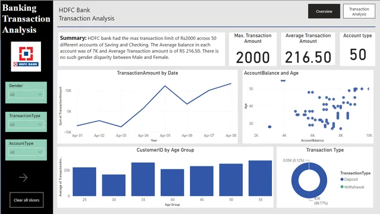Click the AccountBalance and Age chart title
This screenshot has height=214, width=380.
click(271, 73)
